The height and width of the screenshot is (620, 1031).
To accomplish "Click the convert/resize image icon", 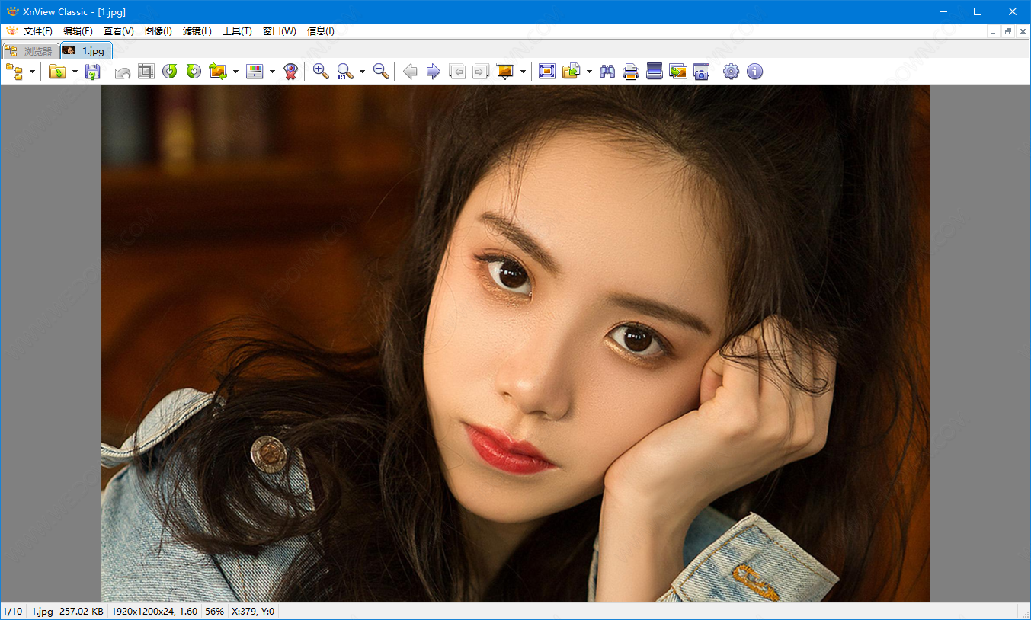I will 218,72.
